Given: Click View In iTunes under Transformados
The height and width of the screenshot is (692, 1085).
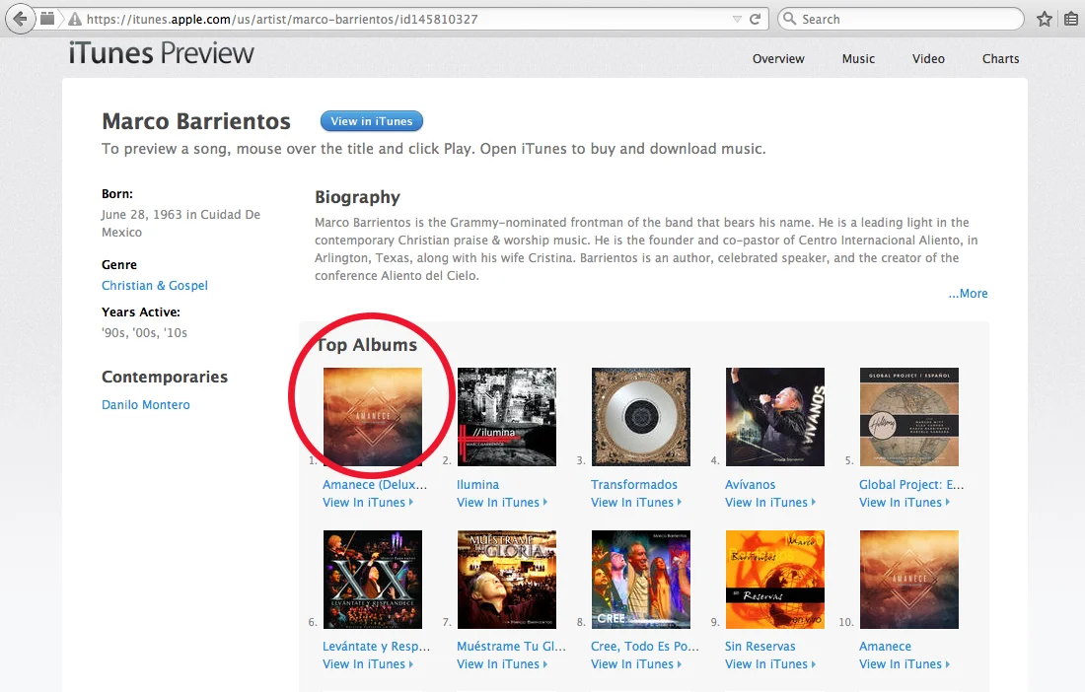Looking at the screenshot, I should [x=636, y=503].
